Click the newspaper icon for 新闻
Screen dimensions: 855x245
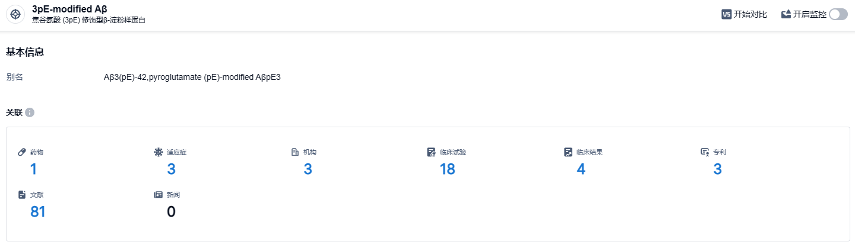(x=158, y=194)
